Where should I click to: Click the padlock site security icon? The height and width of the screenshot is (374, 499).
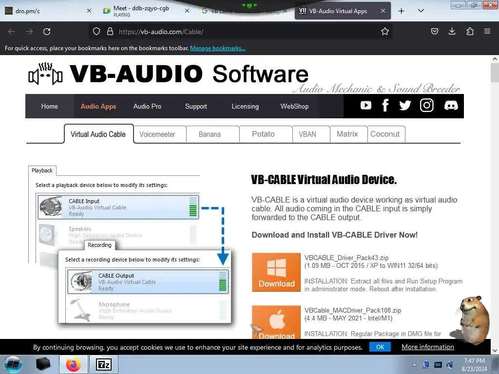tap(110, 32)
